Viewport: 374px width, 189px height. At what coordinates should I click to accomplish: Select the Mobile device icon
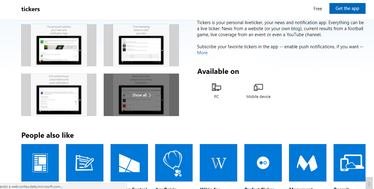pyautogui.click(x=258, y=87)
